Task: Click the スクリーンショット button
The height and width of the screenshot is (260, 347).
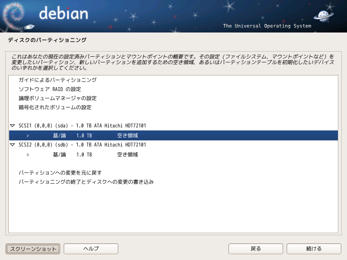Action: click(x=33, y=249)
